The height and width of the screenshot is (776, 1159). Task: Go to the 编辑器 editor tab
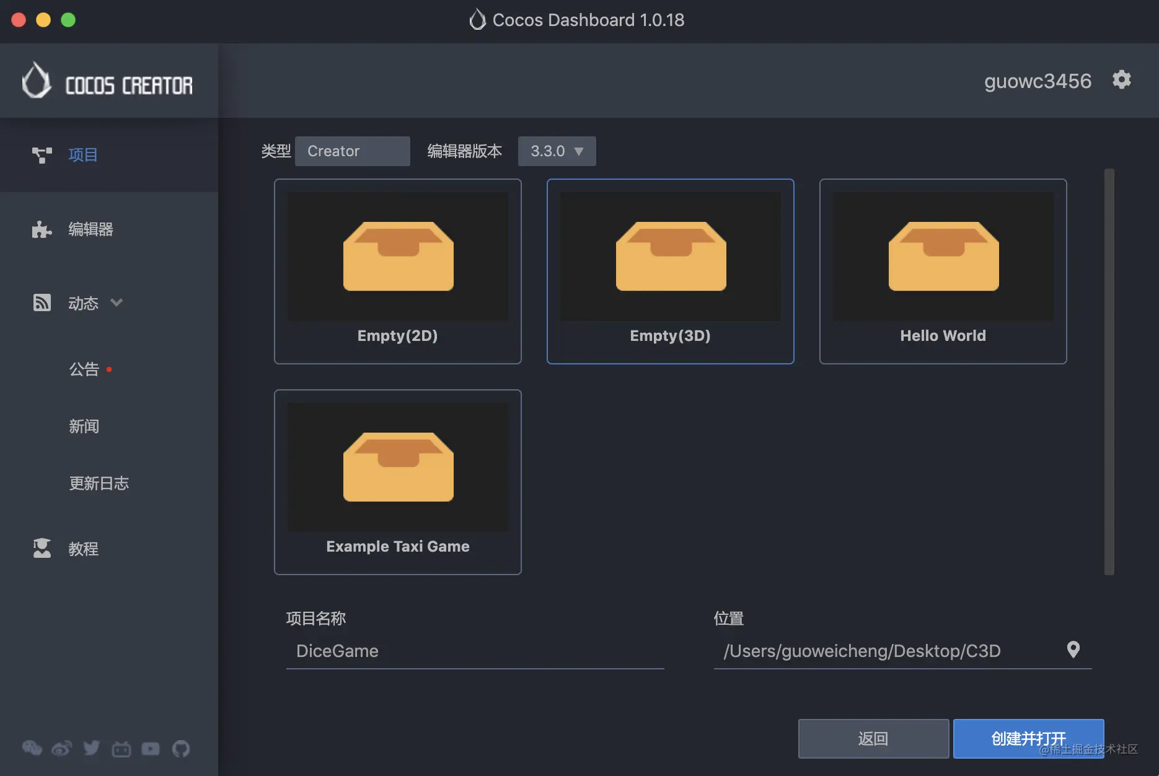pos(109,229)
